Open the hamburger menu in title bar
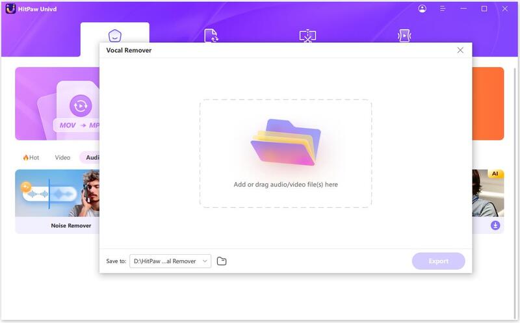Viewport: 520px width, 323px height. pos(443,8)
